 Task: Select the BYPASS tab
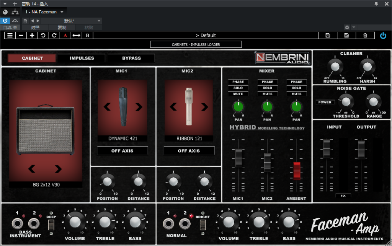tap(131, 58)
